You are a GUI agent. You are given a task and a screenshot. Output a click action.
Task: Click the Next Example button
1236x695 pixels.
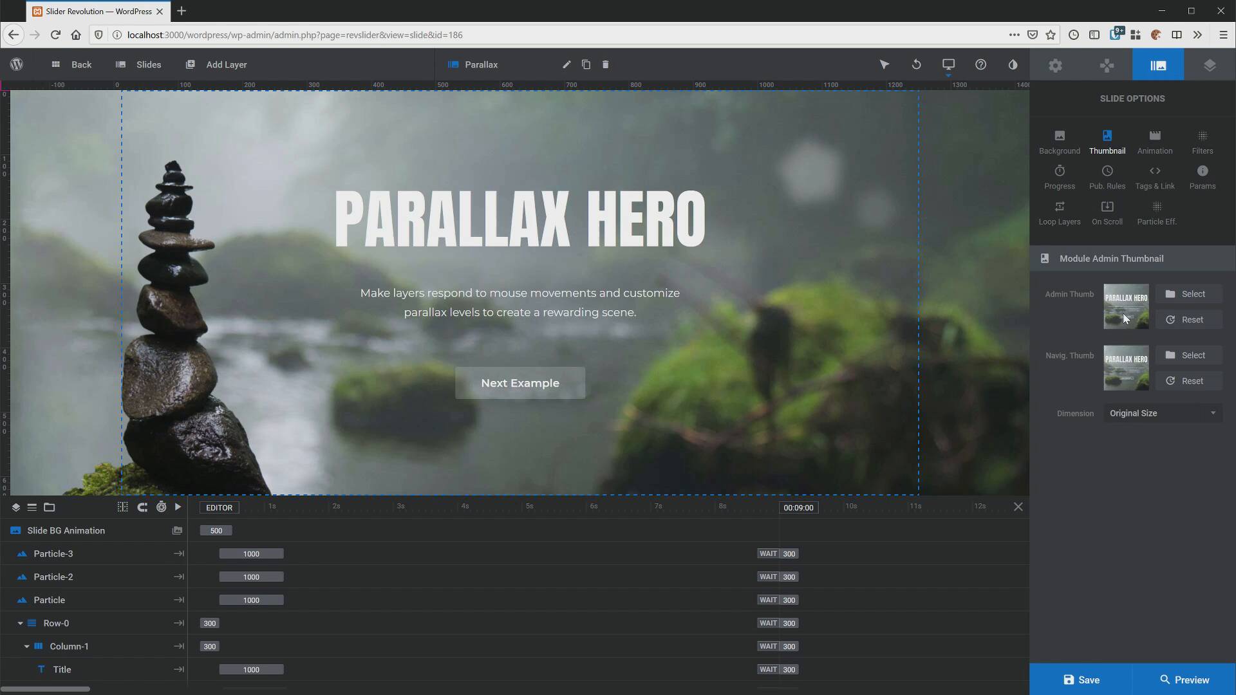520,383
